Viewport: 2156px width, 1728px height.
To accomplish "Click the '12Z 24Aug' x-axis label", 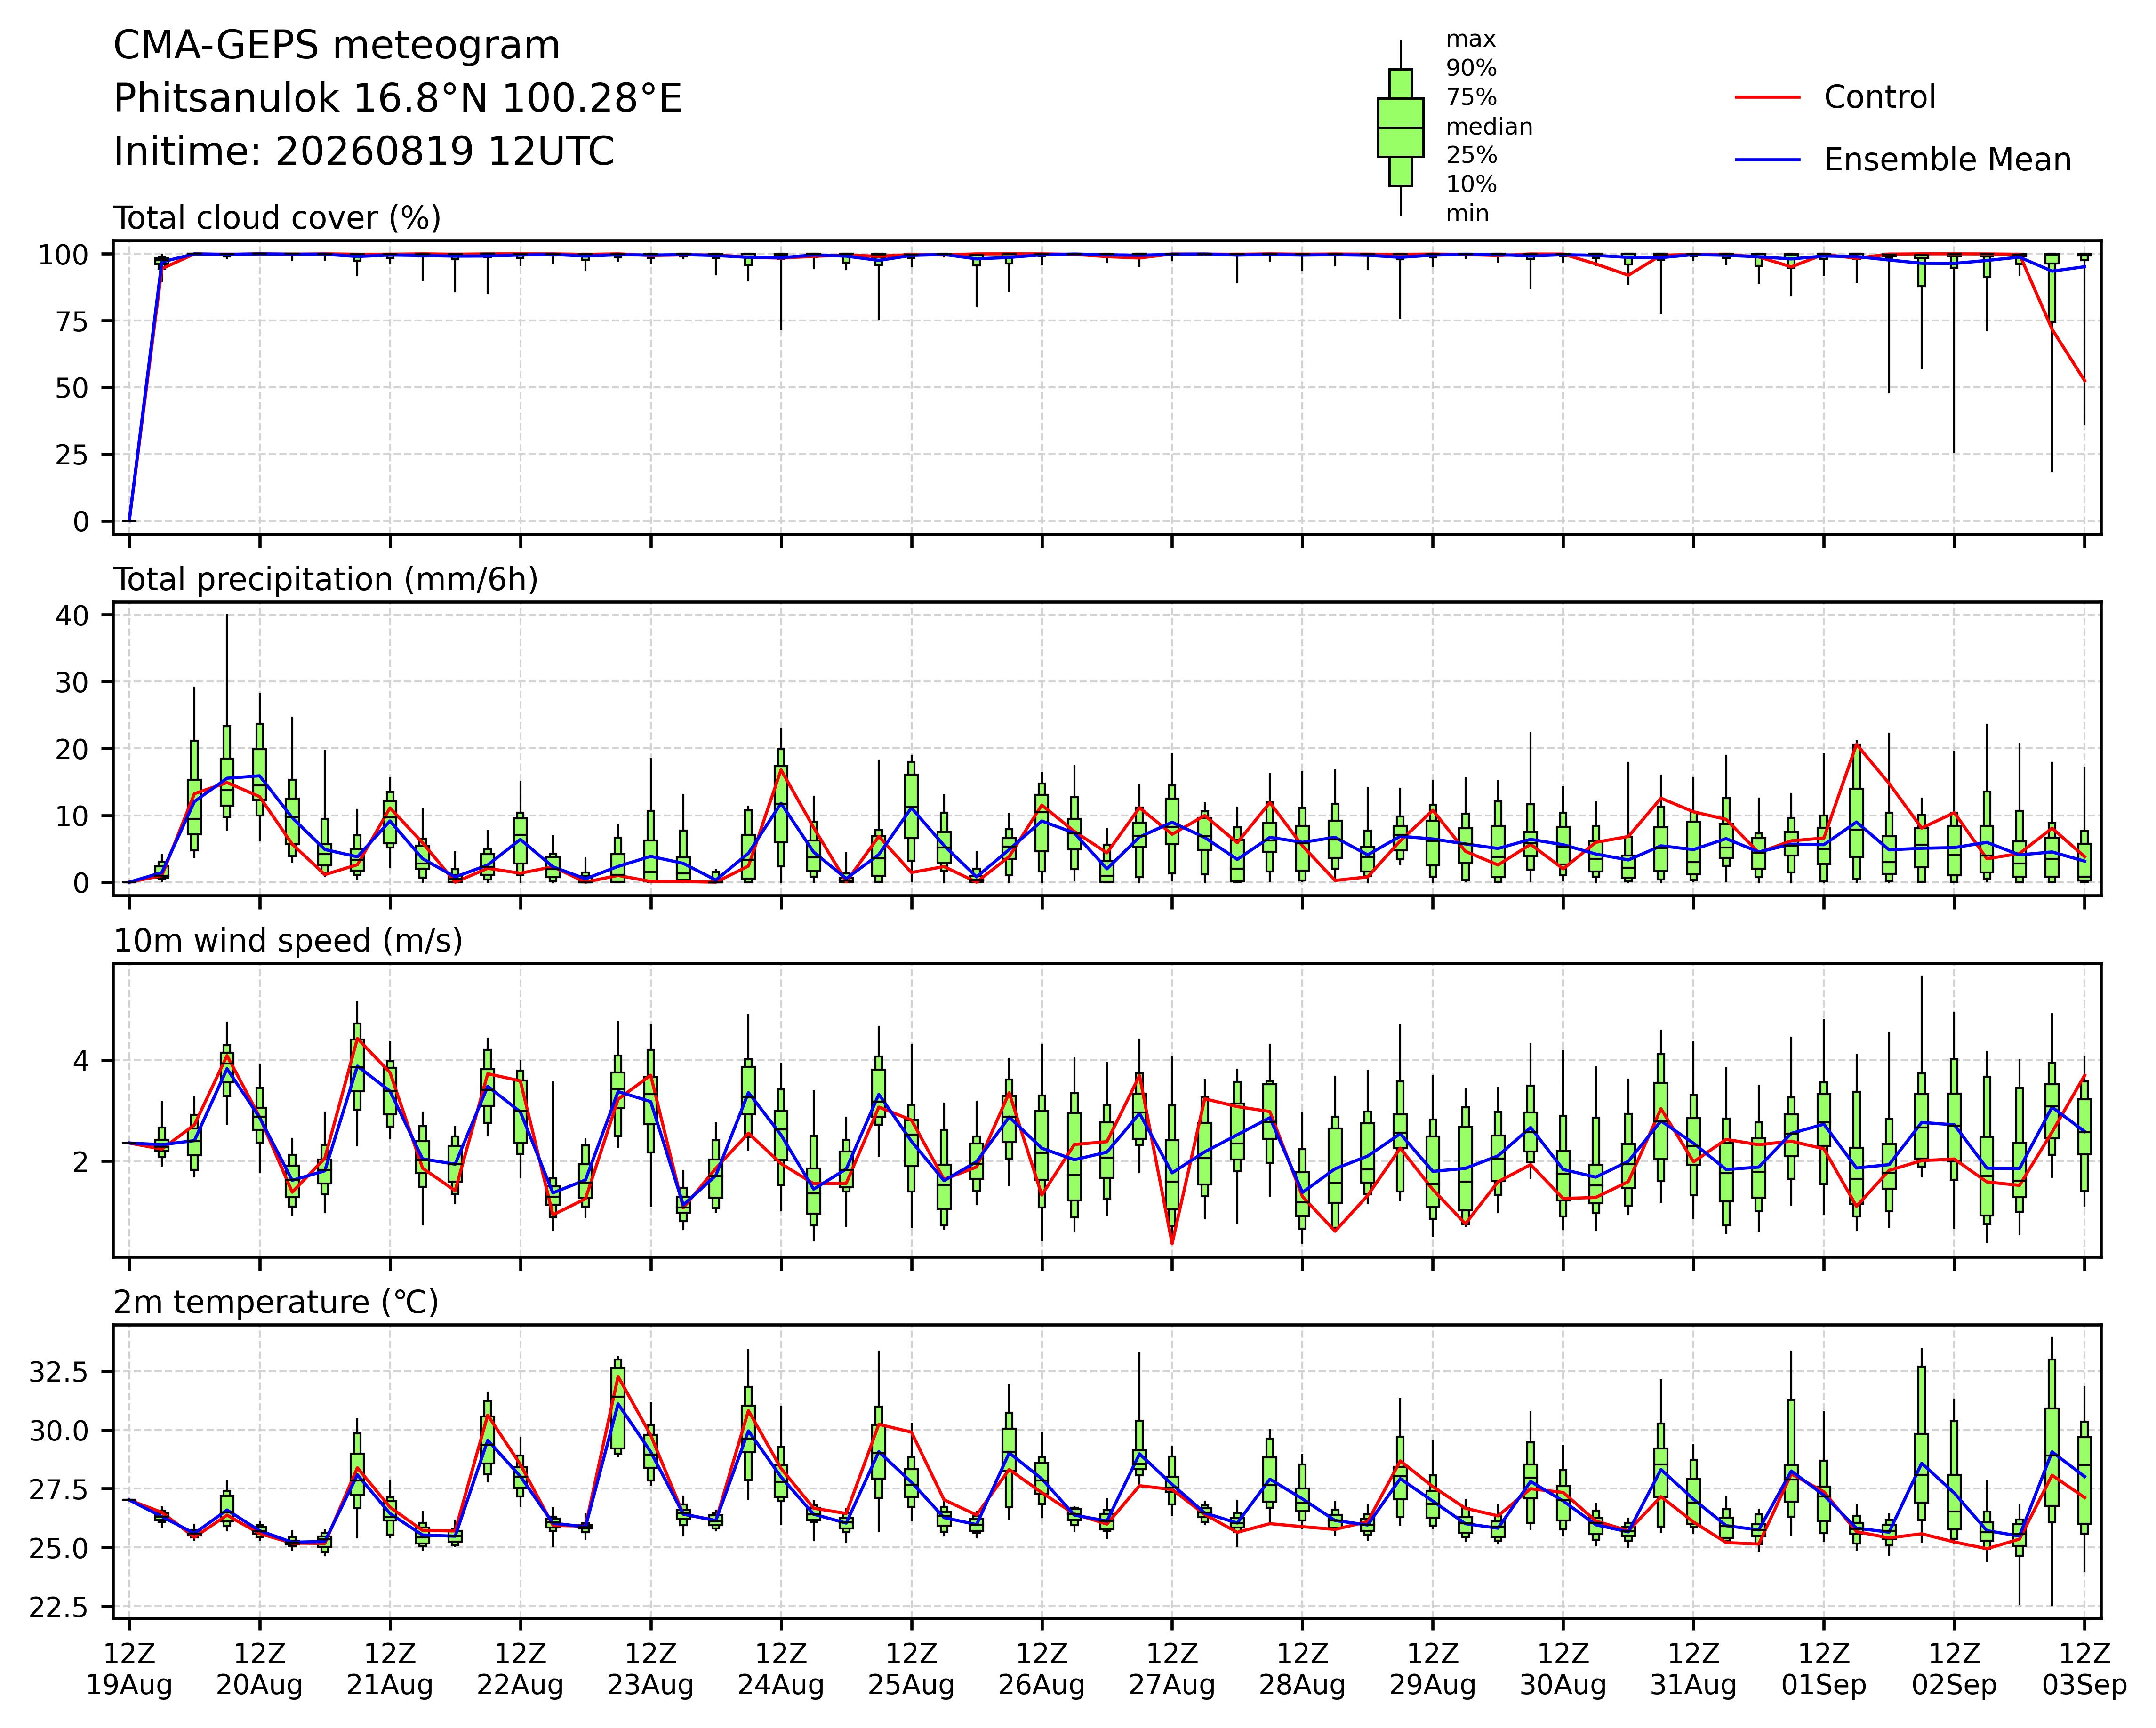I will click(781, 1669).
